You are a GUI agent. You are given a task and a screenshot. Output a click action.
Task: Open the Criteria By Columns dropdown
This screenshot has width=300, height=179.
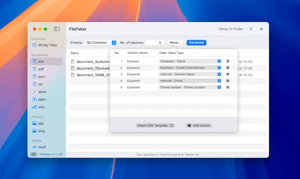coord(100,43)
